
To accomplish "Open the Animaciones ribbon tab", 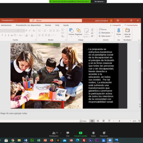I will tap(6, 25).
